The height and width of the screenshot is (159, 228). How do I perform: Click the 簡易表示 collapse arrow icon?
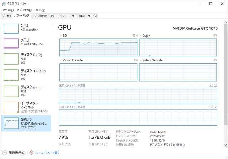(x=5, y=153)
